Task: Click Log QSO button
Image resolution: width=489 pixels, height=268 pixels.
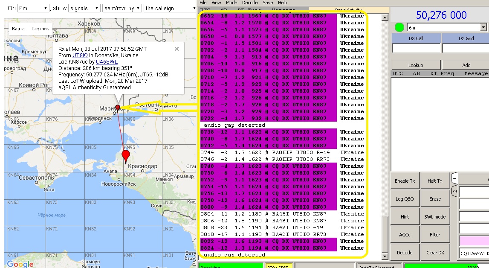Action: tap(405, 199)
